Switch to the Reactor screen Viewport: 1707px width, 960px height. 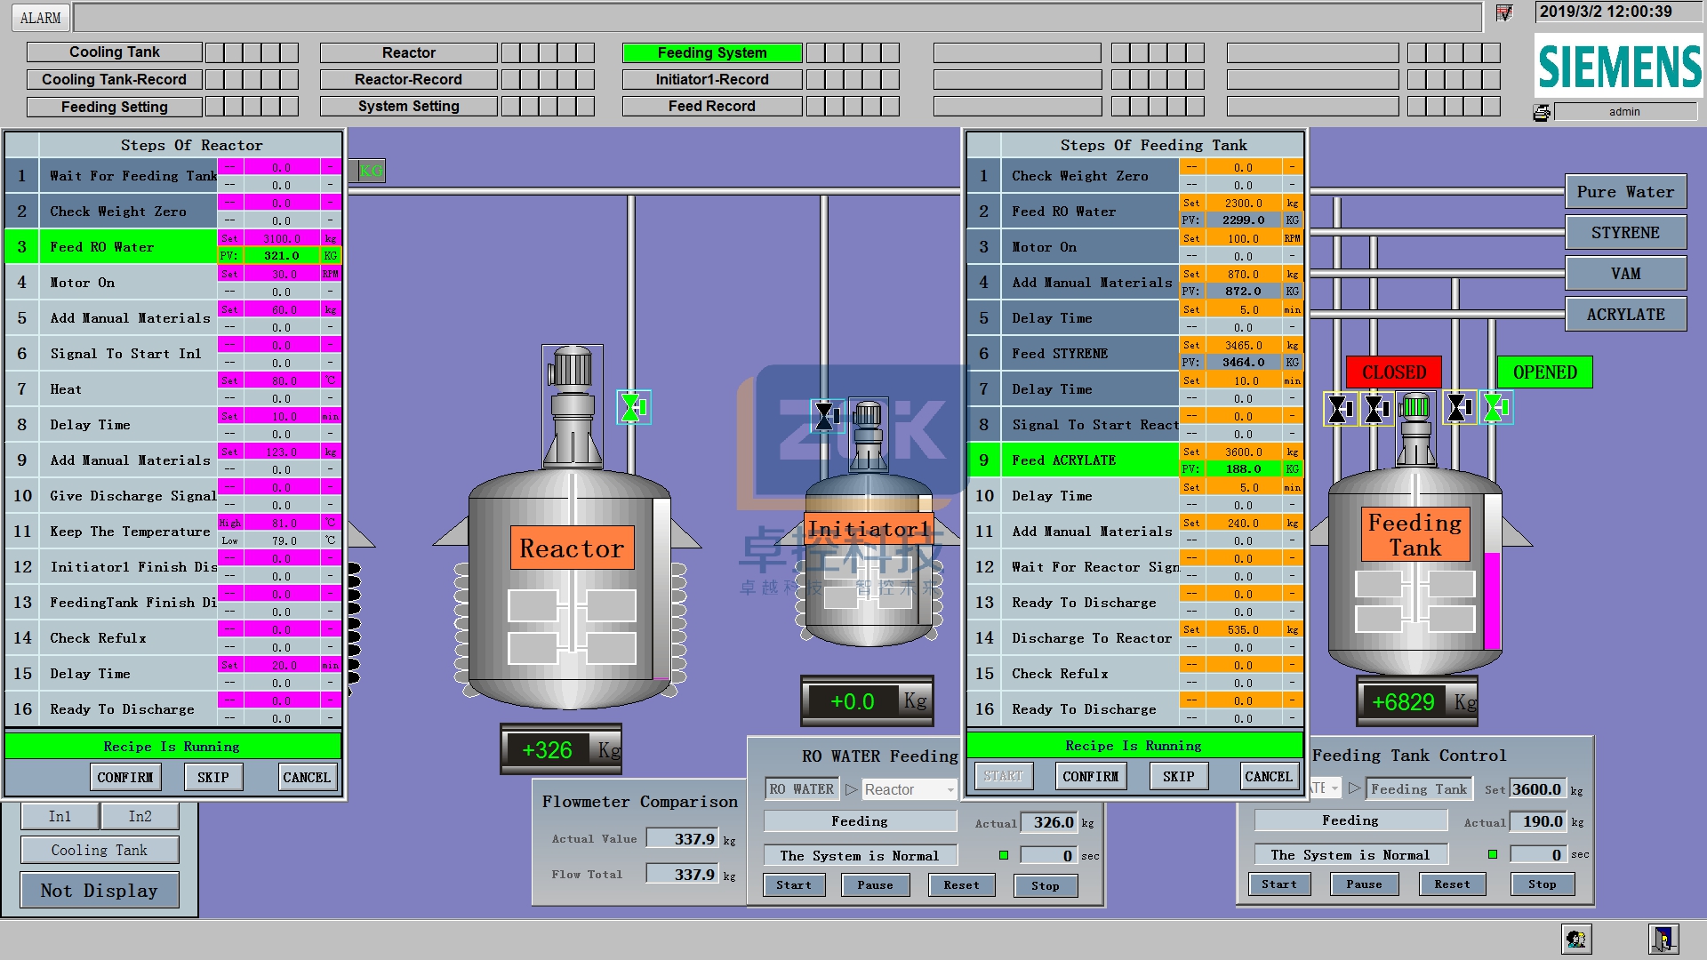point(409,52)
